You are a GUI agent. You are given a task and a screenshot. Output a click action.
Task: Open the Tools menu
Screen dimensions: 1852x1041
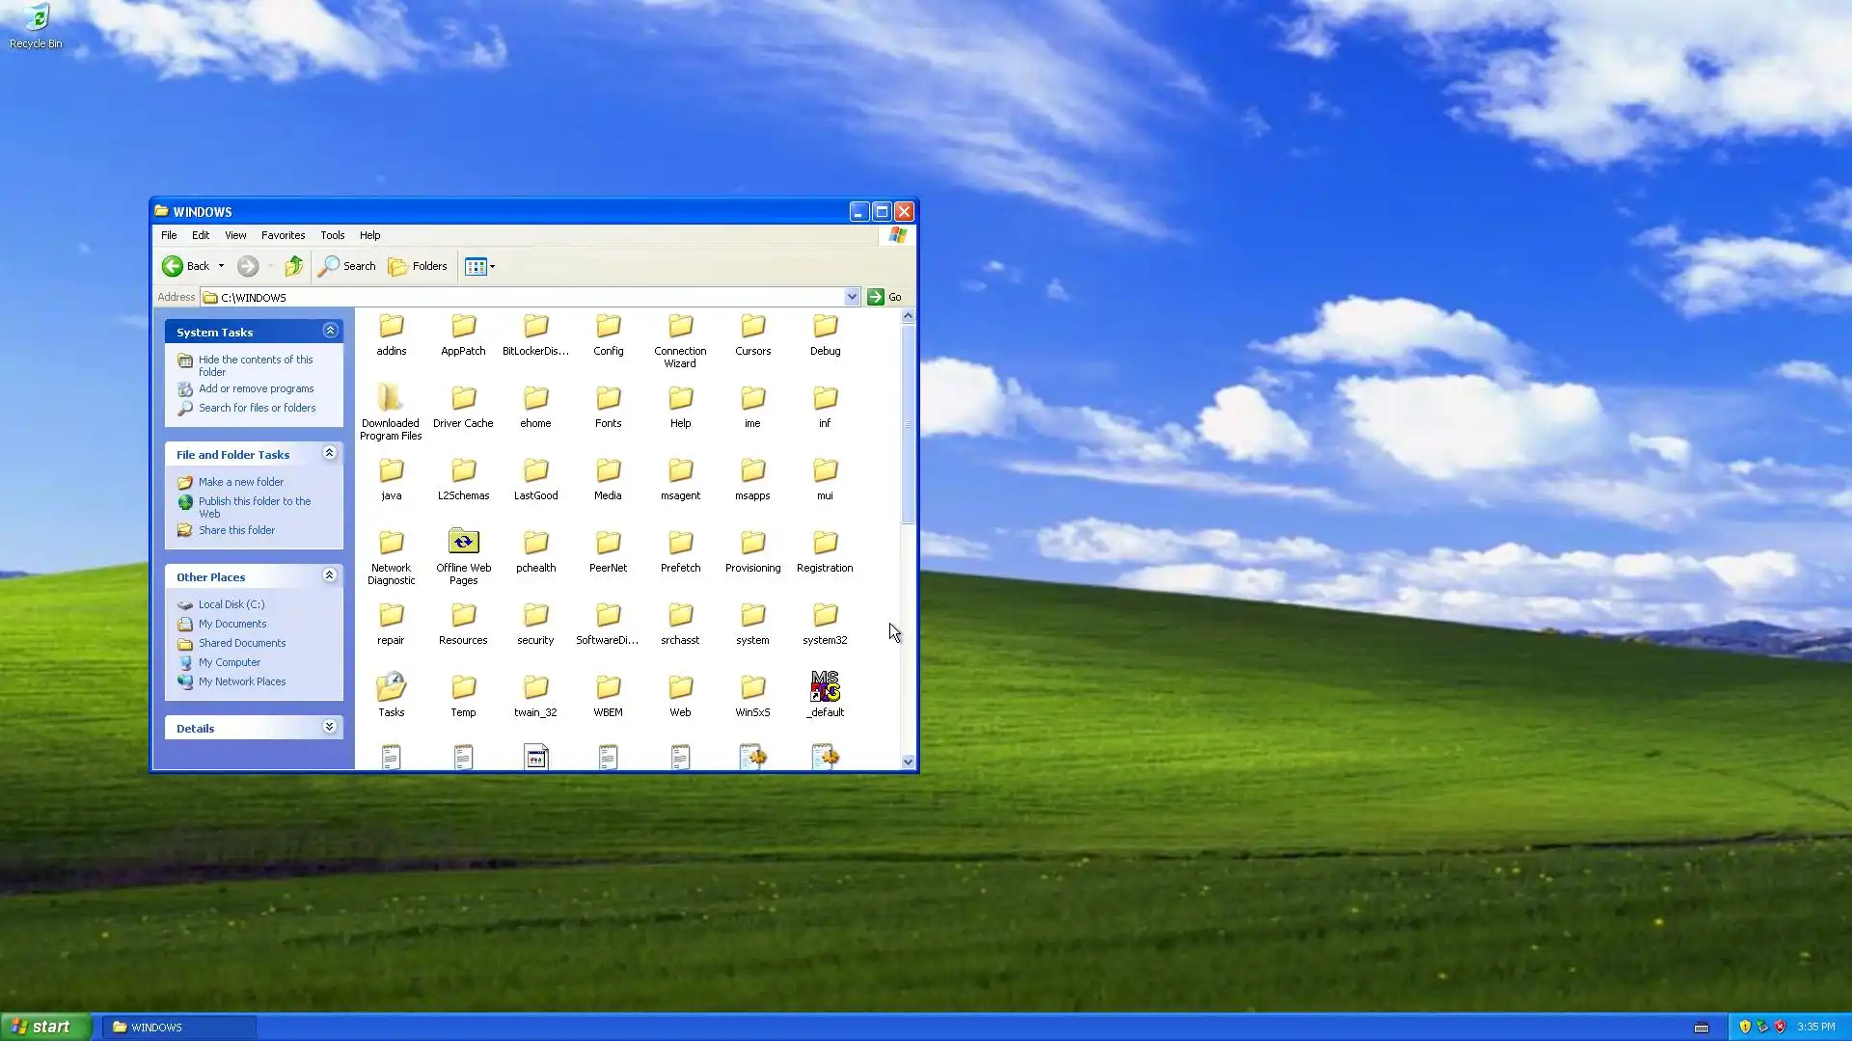point(332,235)
